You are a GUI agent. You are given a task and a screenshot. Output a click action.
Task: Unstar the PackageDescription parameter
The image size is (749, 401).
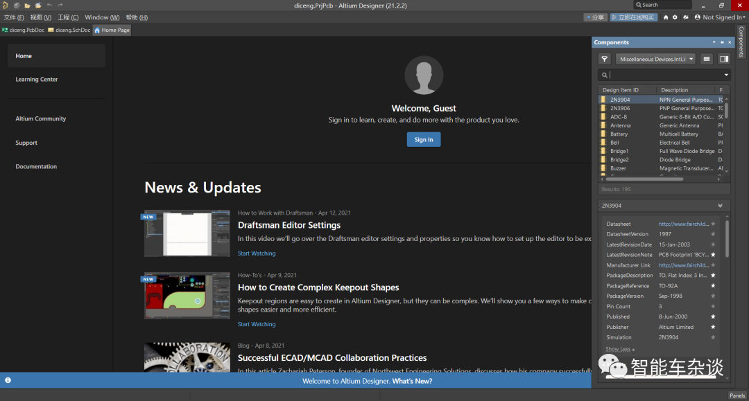pyautogui.click(x=713, y=275)
